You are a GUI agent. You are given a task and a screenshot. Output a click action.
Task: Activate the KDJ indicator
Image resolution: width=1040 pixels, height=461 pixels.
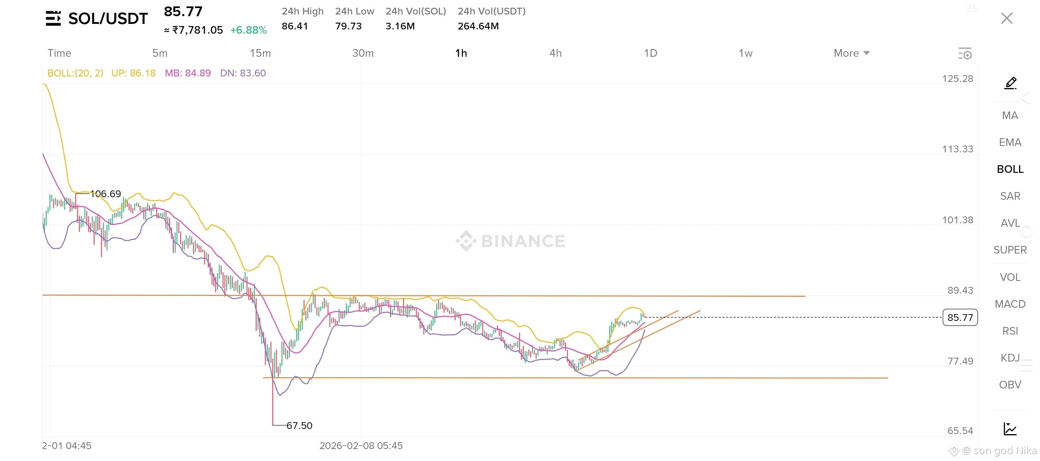pyautogui.click(x=1010, y=358)
